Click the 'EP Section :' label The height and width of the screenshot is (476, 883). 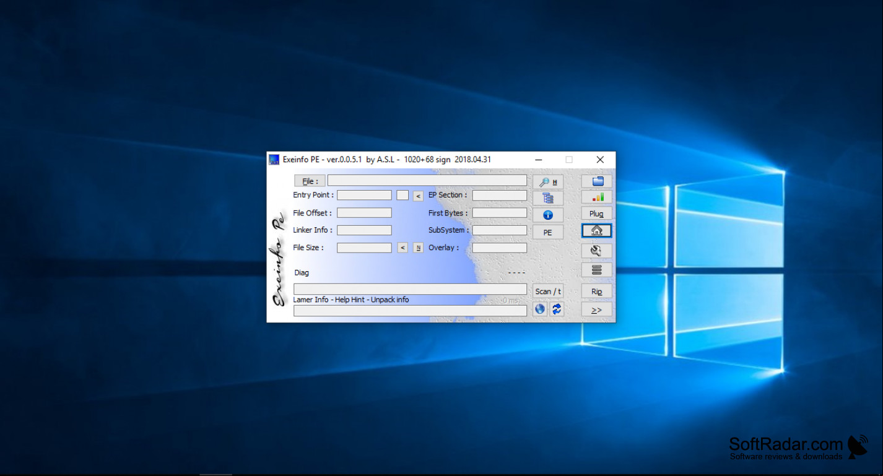pos(448,195)
